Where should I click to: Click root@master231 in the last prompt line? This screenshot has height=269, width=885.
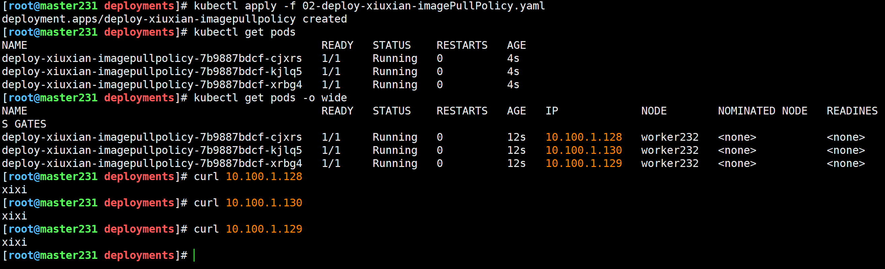[53, 255]
